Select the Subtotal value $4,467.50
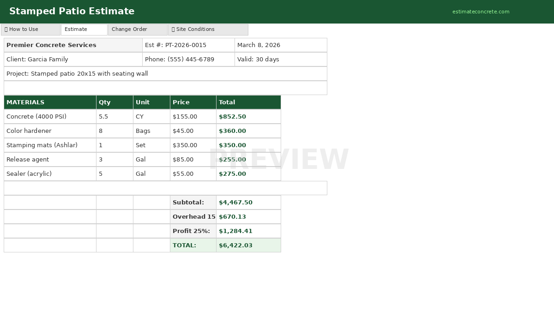Screen dimensions: 554x323 [x=248, y=203]
